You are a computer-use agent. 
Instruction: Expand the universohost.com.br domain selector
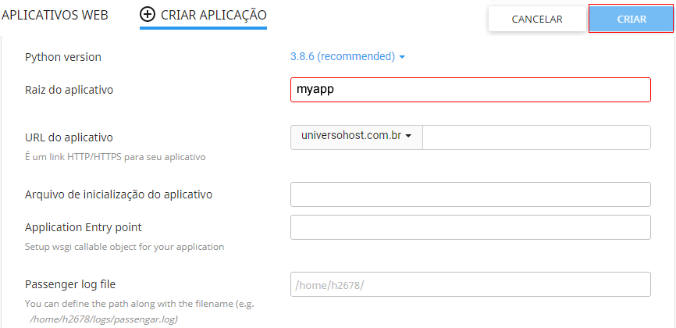tap(357, 137)
